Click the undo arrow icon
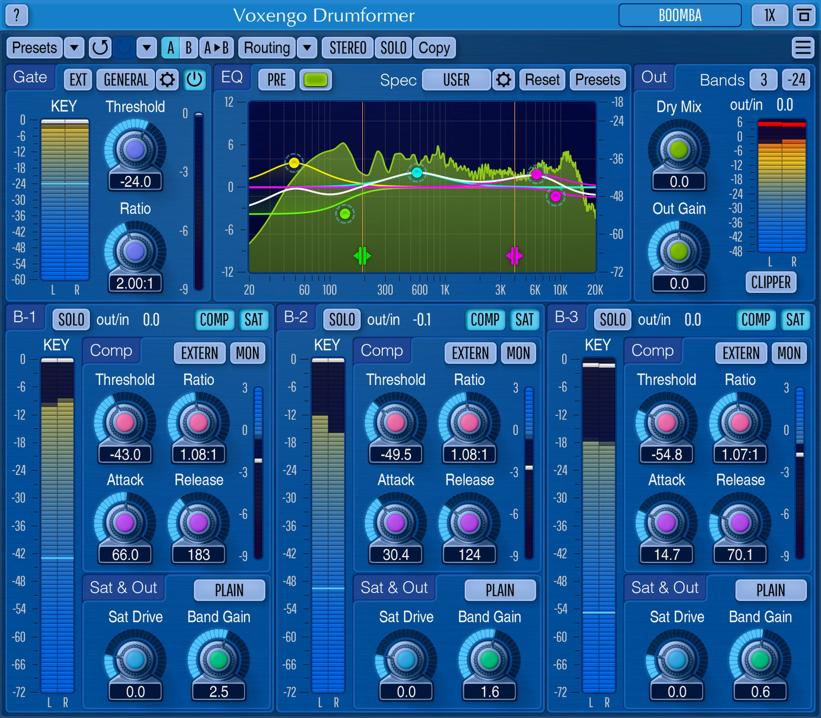Screen dimensions: 821x718 click(100, 48)
